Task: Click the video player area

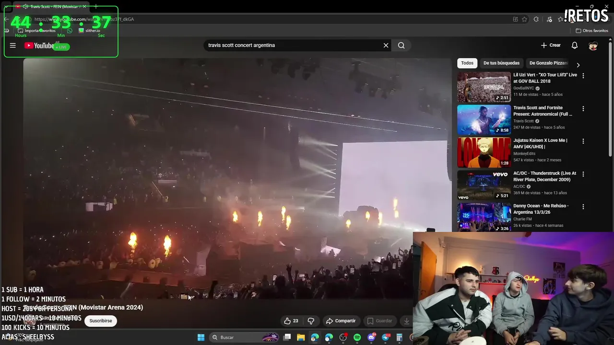Action: (237, 178)
